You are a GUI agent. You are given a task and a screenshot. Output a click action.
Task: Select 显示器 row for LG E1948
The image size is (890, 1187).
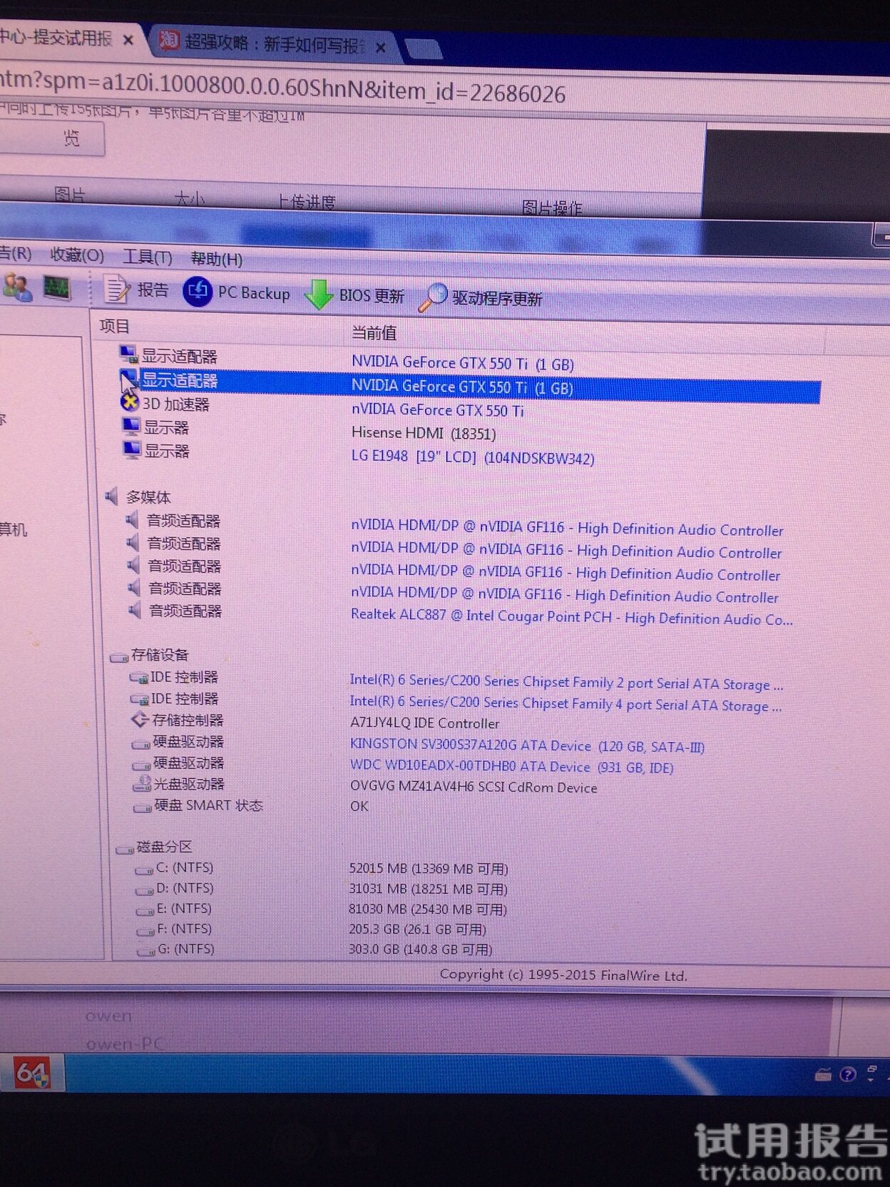point(156,450)
